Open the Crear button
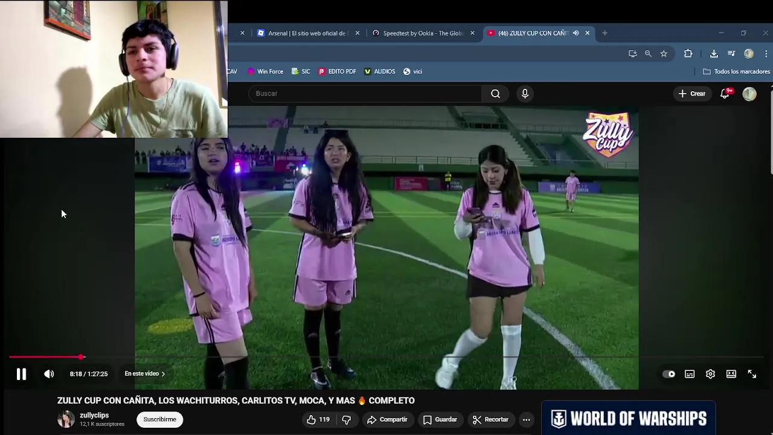773x435 pixels. [x=692, y=94]
